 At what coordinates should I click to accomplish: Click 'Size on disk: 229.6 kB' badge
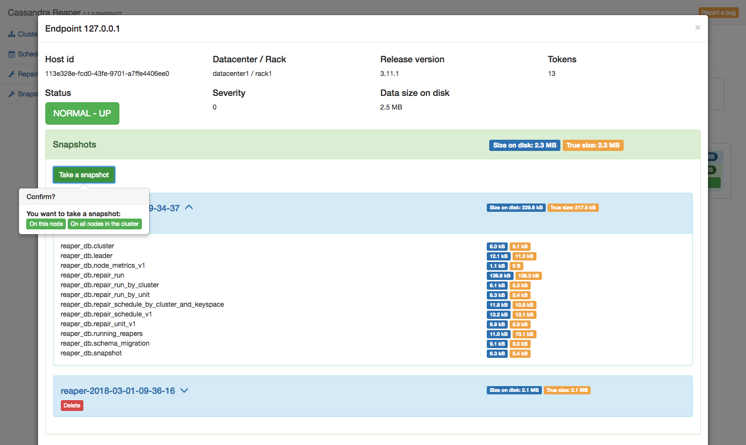pos(516,207)
